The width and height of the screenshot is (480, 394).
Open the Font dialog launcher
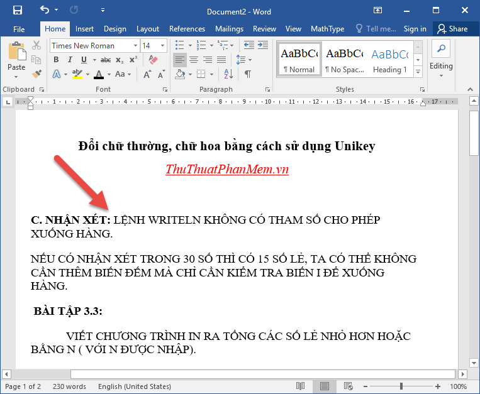click(x=165, y=90)
